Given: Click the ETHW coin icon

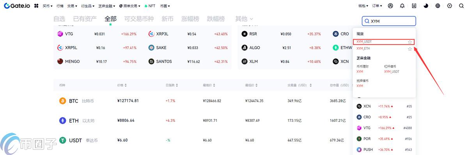Looking at the screenshot, I should tap(336, 48).
